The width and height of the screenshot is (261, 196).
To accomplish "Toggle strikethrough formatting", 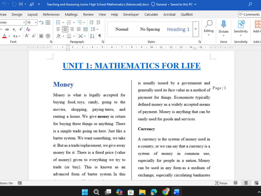I will (7, 29).
